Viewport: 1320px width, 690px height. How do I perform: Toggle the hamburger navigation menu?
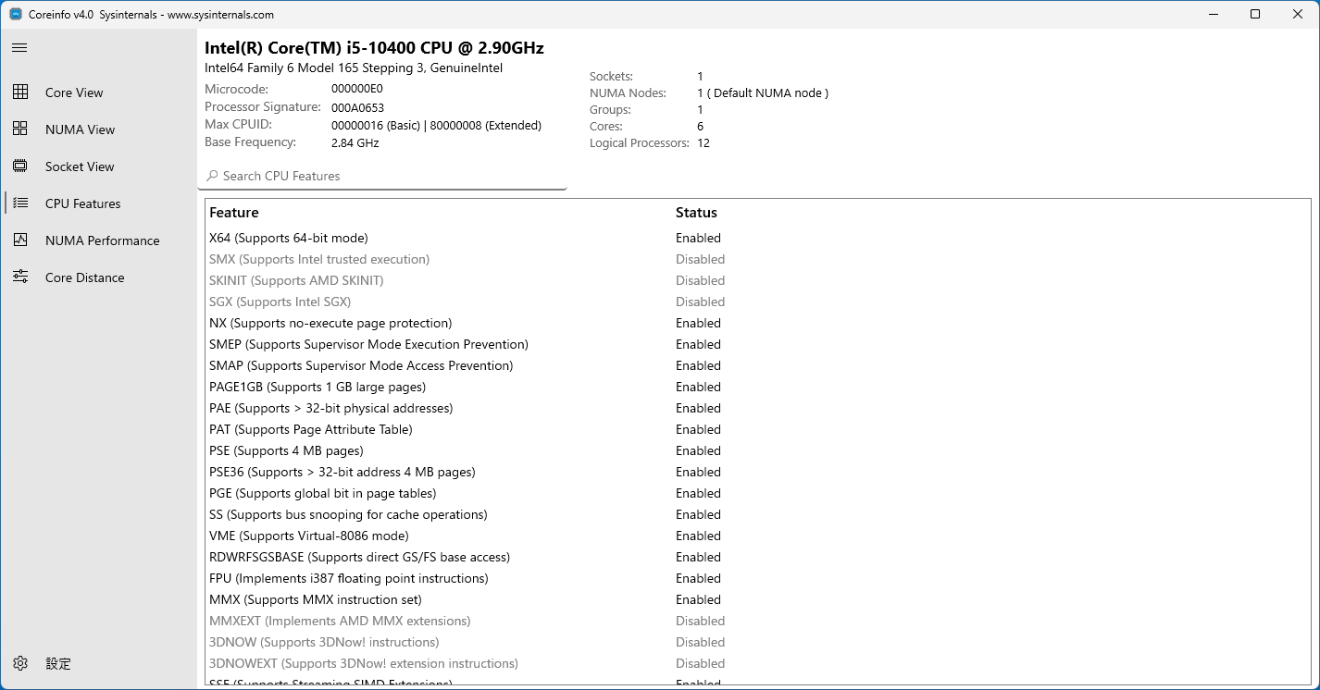19,47
